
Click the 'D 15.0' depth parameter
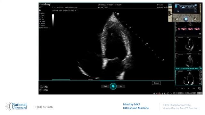click(42, 15)
